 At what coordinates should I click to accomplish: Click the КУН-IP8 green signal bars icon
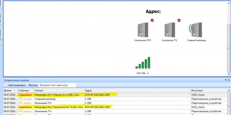[x=143, y=63]
